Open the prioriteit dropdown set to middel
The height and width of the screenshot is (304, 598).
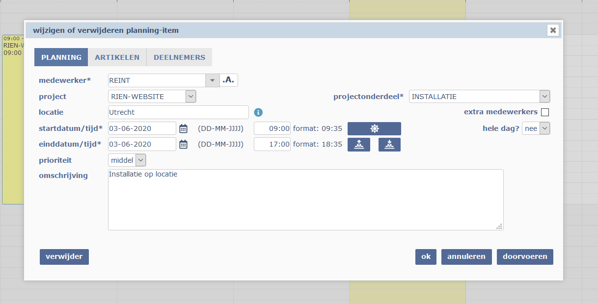click(x=140, y=160)
